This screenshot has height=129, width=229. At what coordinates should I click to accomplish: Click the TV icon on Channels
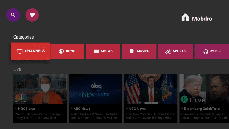[20, 51]
